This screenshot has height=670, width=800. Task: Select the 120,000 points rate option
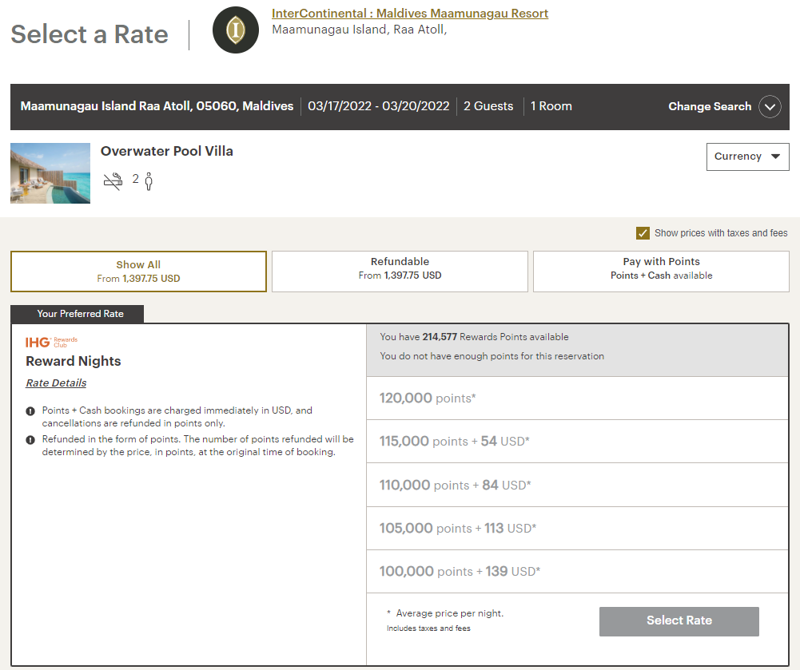pyautogui.click(x=577, y=398)
